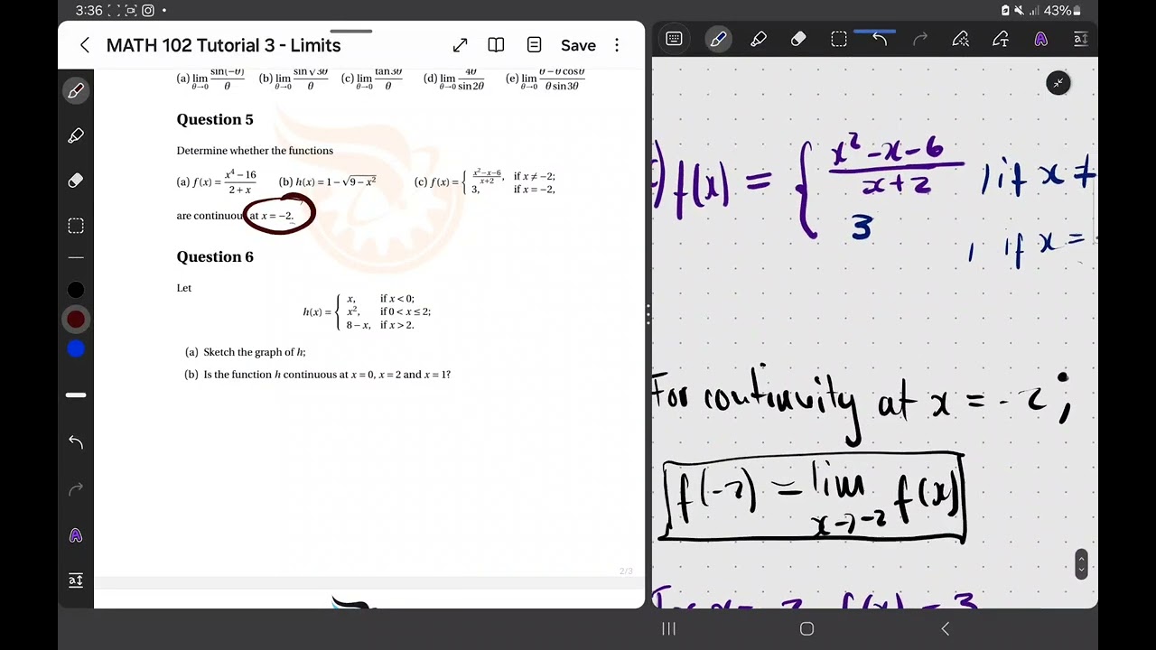This screenshot has height=650, width=1156.
Task: Open Android recent apps button
Action: pos(669,628)
